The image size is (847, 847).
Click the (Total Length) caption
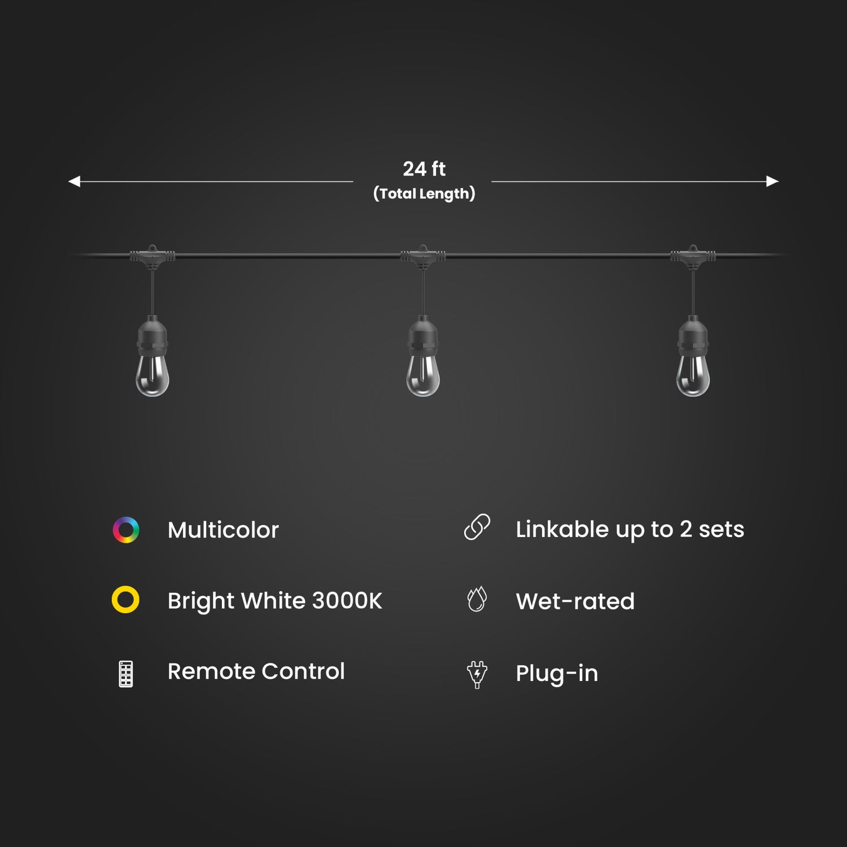click(x=424, y=194)
